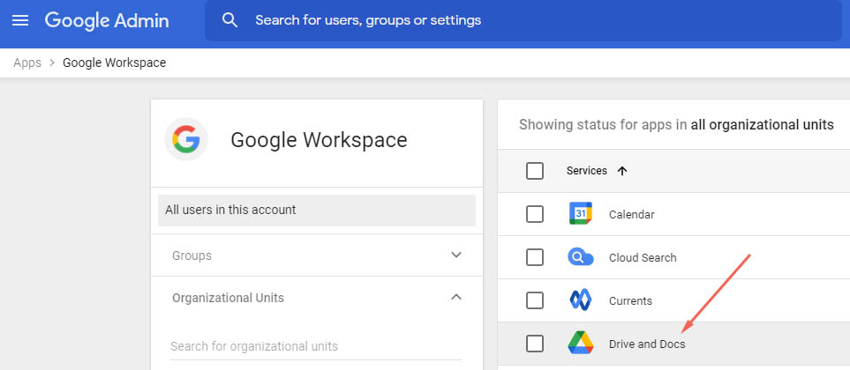850x370 pixels.
Task: Sort by the Services column header
Action: [x=587, y=171]
